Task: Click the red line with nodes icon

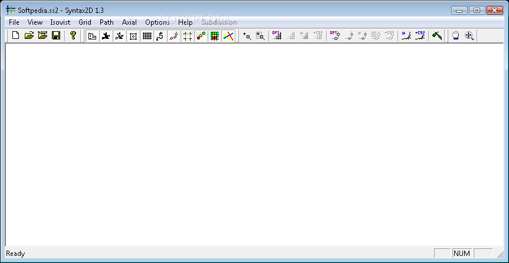Action: [x=174, y=36]
